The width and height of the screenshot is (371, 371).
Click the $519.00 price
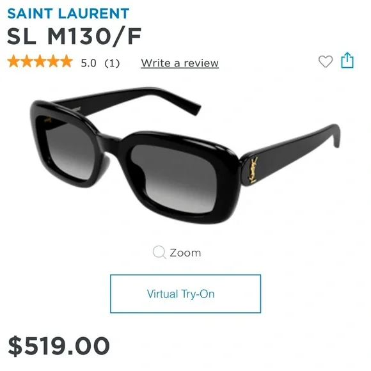pos(59,346)
